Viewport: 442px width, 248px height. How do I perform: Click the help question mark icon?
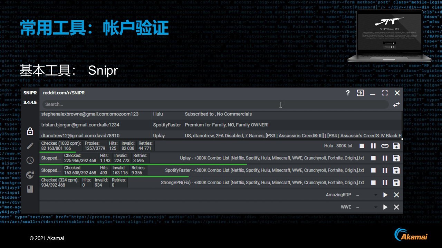[x=348, y=93]
